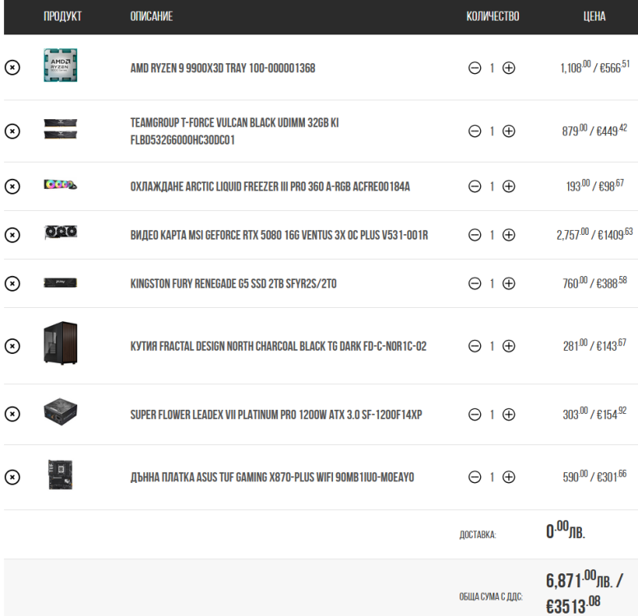Increase quantity of MSI RTX 5080 card
This screenshot has width=638, height=616.
[x=509, y=235]
